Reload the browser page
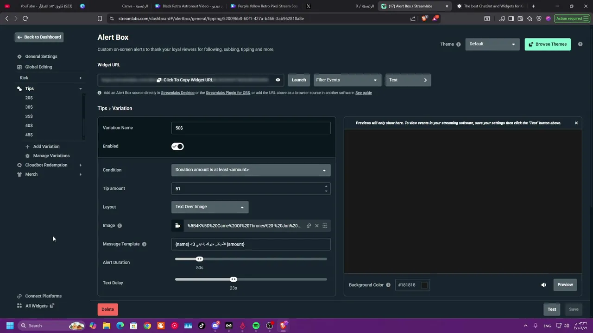The width and height of the screenshot is (593, 333). point(25,18)
